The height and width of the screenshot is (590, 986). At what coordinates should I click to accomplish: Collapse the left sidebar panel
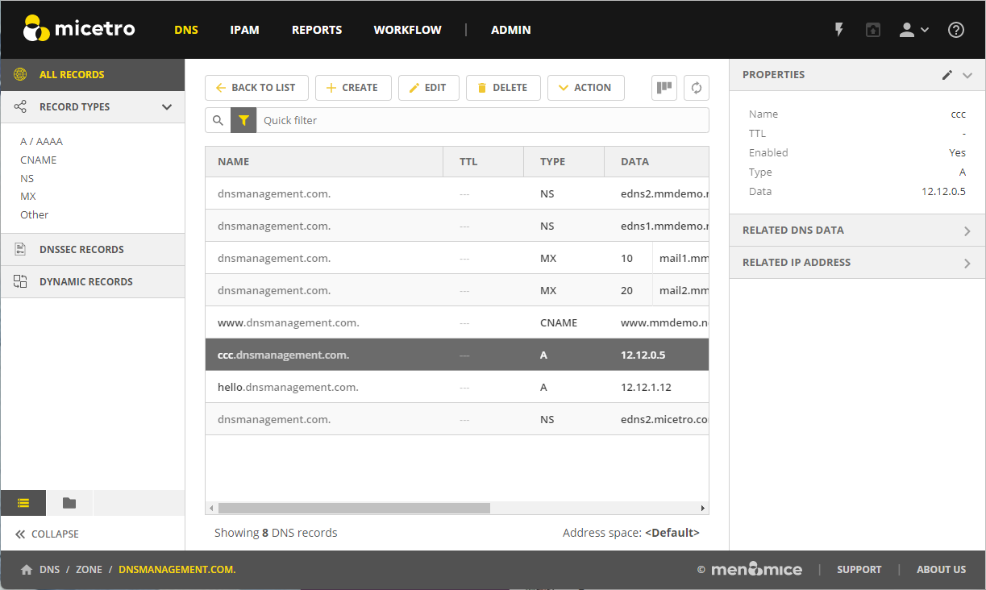click(x=48, y=534)
